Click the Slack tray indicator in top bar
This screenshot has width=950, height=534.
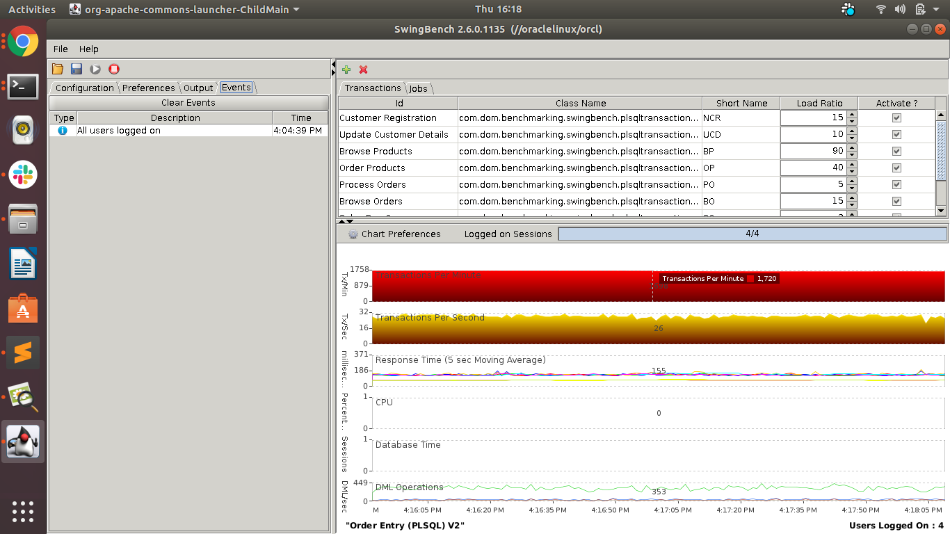point(848,9)
